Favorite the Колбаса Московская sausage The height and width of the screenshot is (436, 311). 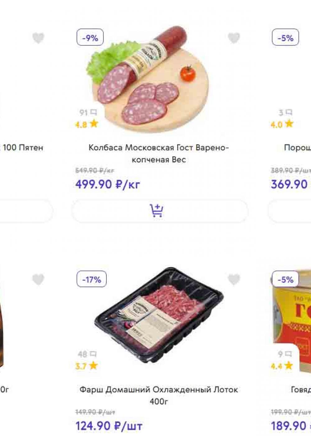point(234,38)
